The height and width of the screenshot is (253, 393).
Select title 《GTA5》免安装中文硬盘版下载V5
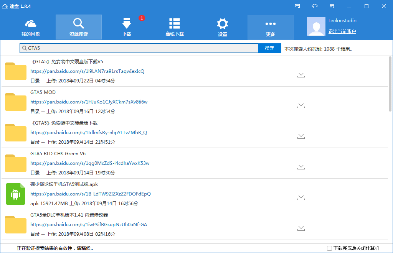point(67,62)
